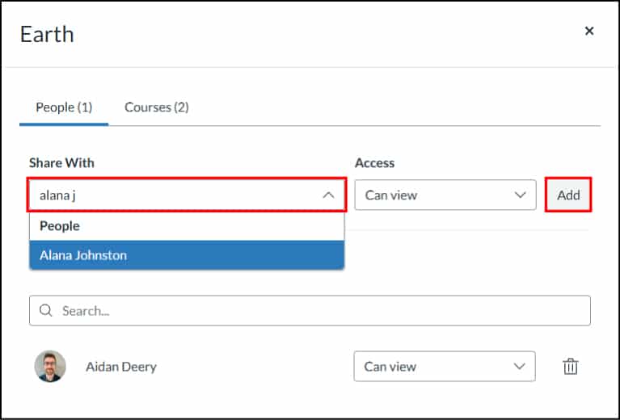Screen dimensions: 620x420
Task: Click the People header in the suggestion list
Action: pos(60,226)
